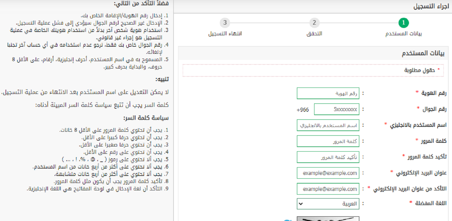Select the انتهاء التسجيل step label
Screen dimensions: 452x221
click(x=225, y=33)
